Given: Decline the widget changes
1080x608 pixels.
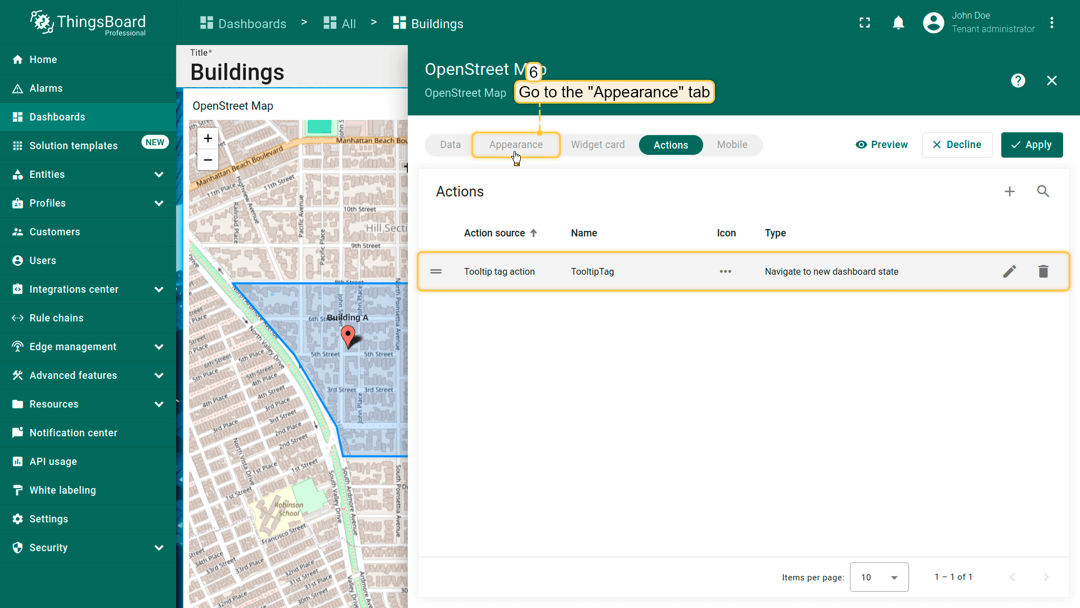Looking at the screenshot, I should [957, 145].
